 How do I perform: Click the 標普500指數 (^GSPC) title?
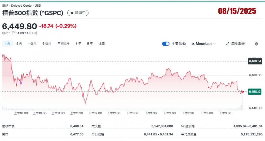coord(33,13)
